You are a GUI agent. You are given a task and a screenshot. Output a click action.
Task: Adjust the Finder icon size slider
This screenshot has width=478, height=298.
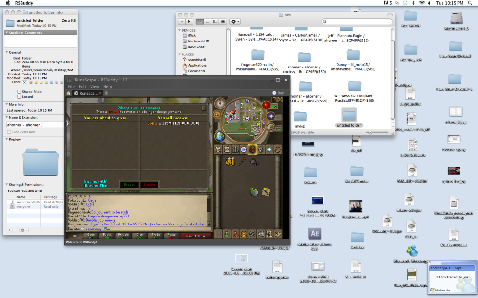point(370,132)
